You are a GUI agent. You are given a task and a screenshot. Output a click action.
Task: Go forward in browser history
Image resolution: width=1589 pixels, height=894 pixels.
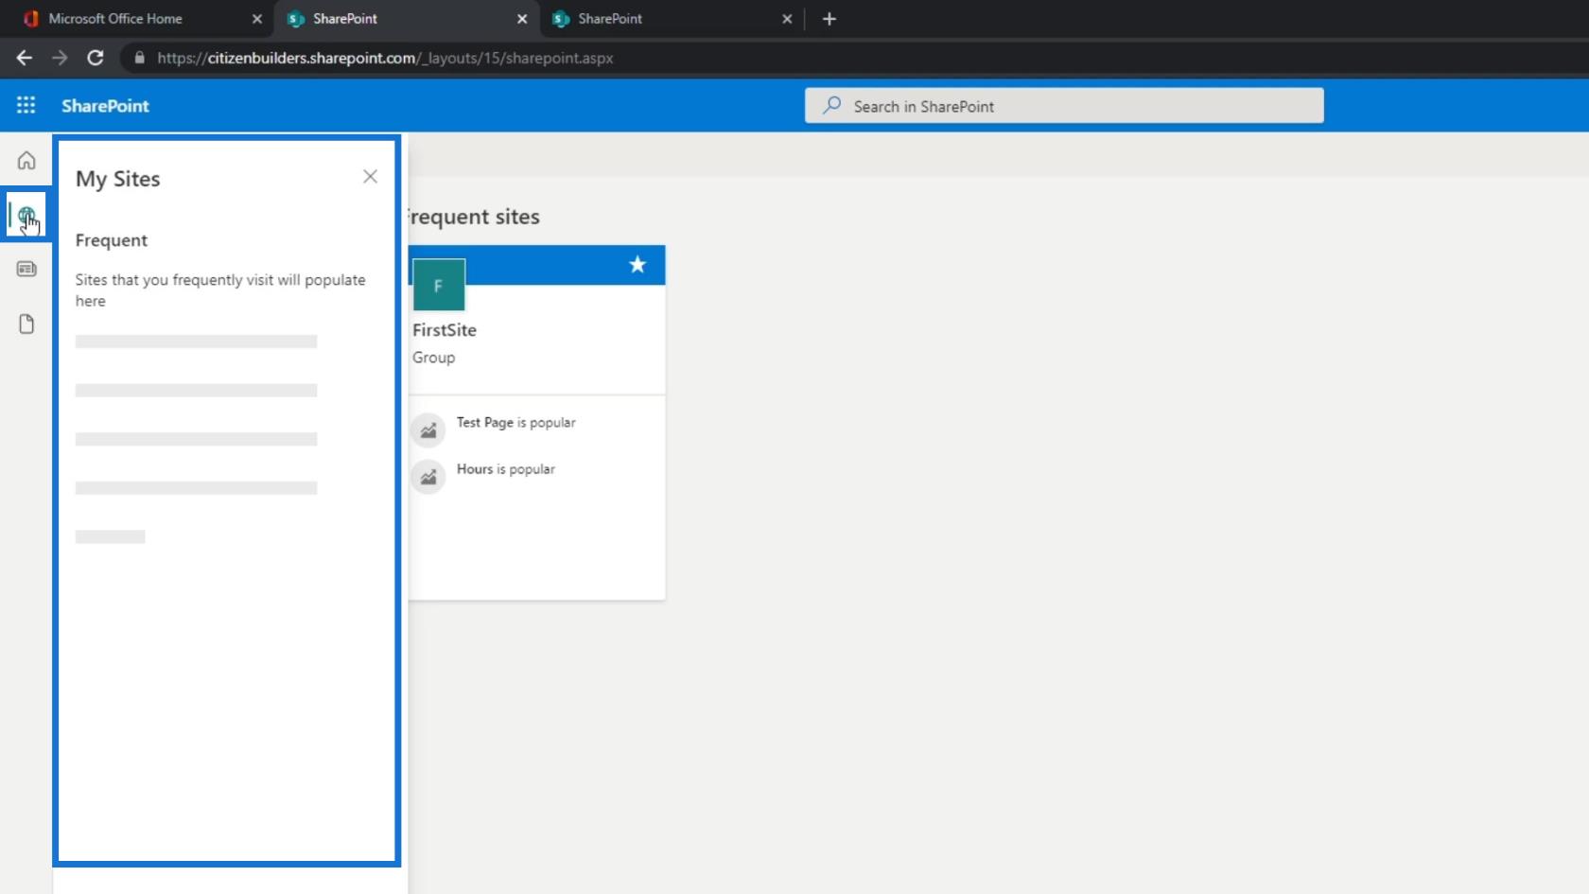[60, 58]
